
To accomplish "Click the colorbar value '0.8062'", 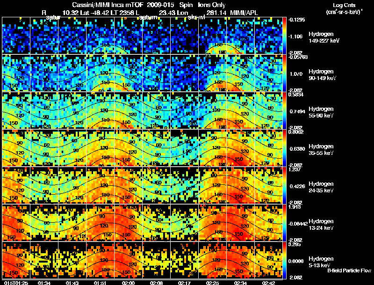I will tap(296, 132).
